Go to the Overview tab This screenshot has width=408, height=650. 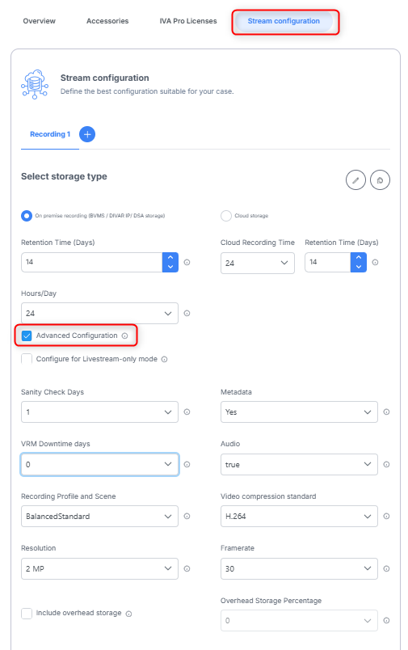point(39,21)
